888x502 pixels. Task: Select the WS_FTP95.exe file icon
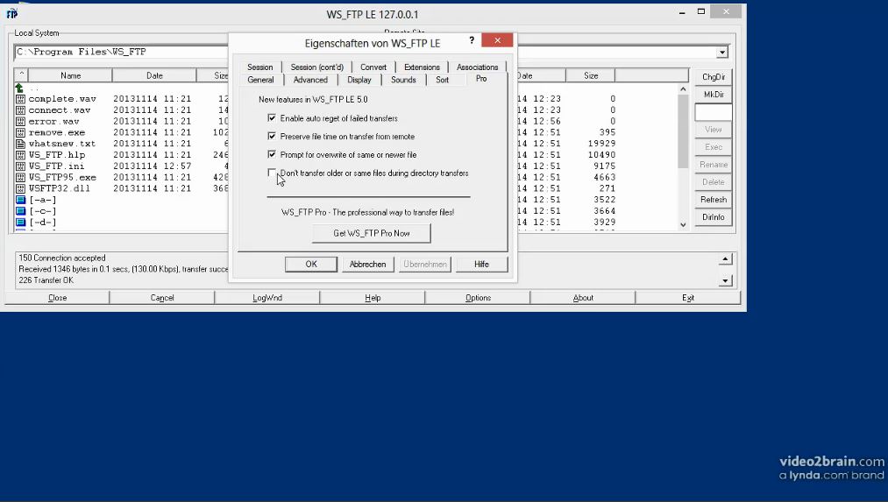click(x=20, y=177)
